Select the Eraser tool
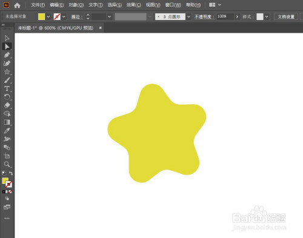 coord(7,105)
